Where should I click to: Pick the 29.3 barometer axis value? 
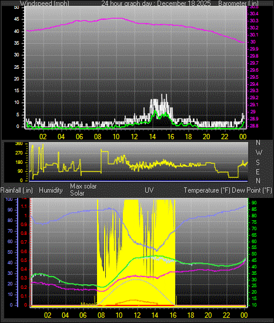point(254,90)
